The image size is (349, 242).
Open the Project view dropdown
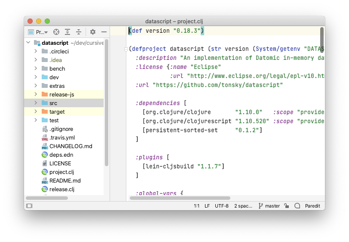coord(38,32)
